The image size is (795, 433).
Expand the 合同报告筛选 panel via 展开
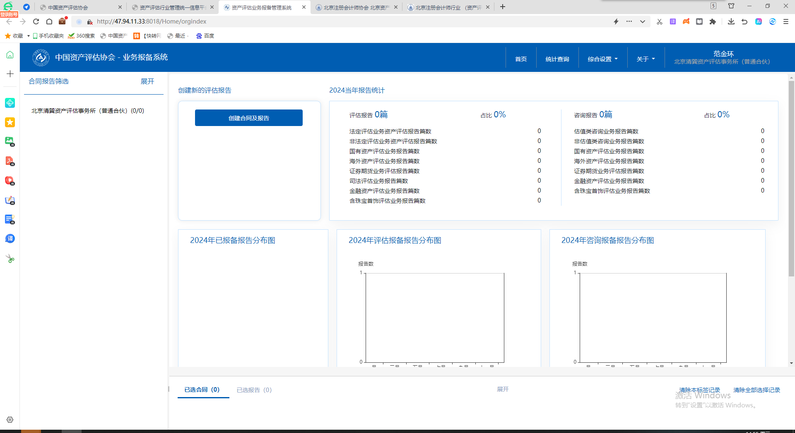(x=147, y=81)
